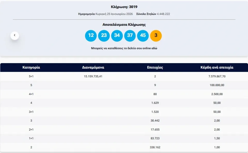Click the blue ball number 45
The height and width of the screenshot is (153, 248).
143,36
